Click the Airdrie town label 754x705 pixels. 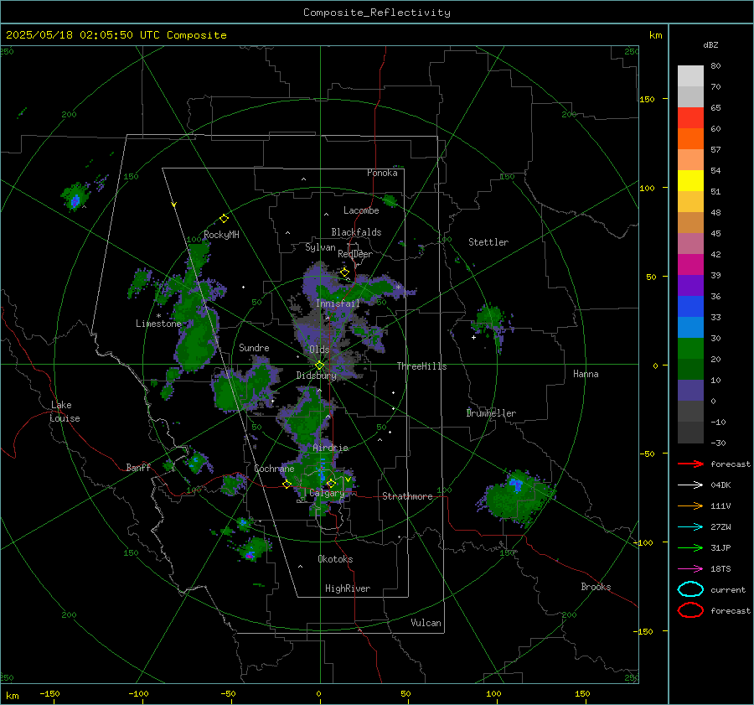click(x=330, y=448)
